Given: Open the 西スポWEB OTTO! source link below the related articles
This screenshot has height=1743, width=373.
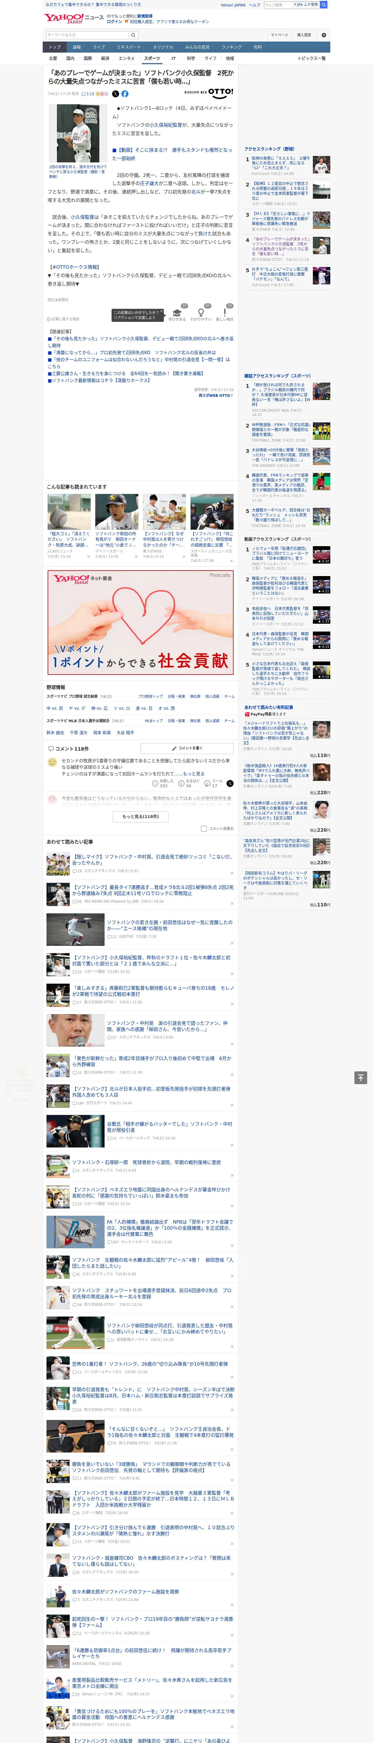Looking at the screenshot, I should pos(216,396).
